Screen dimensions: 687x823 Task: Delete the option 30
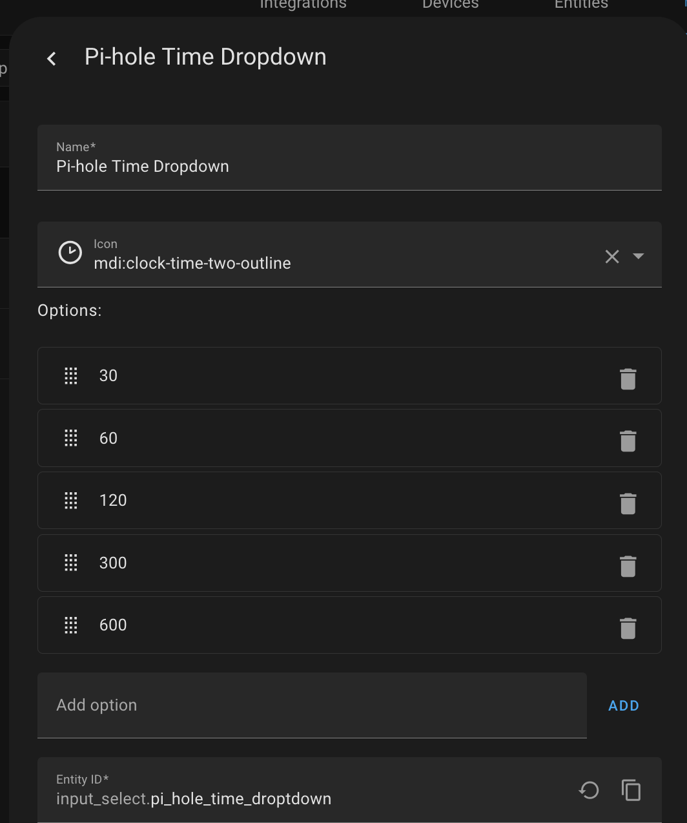point(628,379)
